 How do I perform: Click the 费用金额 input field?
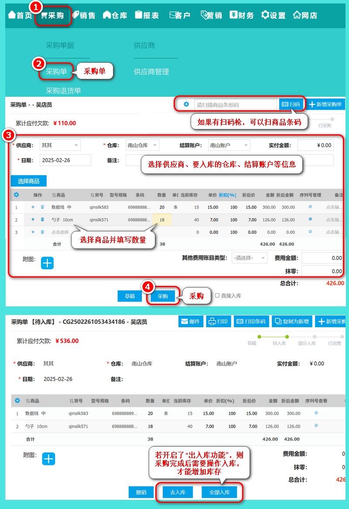tap(322, 258)
